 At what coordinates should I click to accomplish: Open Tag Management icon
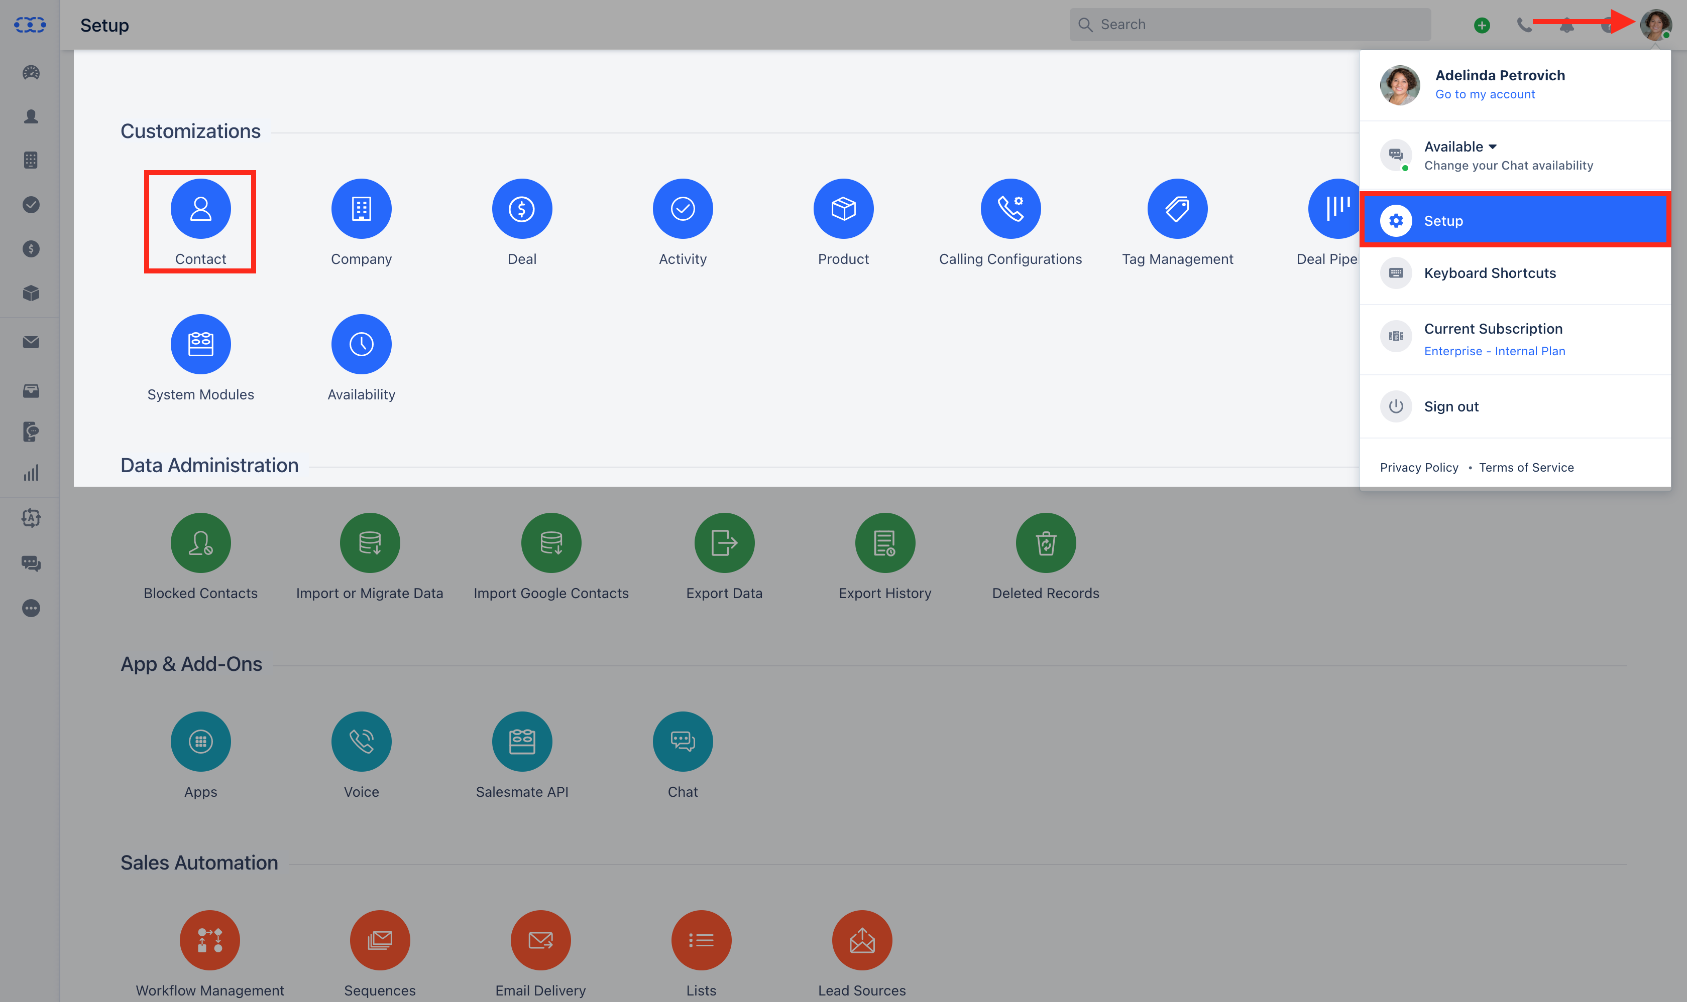(1177, 209)
